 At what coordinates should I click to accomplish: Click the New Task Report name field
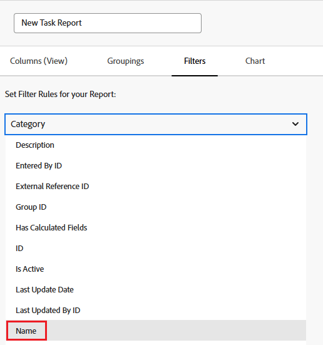coord(108,23)
